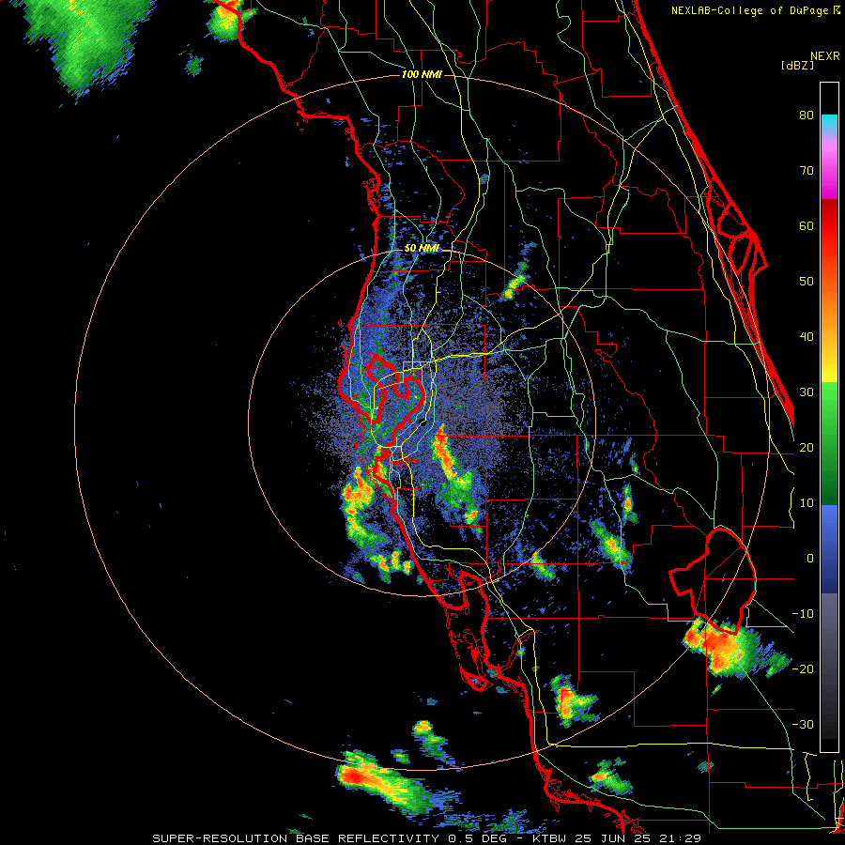Click the 70 value on the dBZ scale
845x845 pixels.
coord(807,171)
